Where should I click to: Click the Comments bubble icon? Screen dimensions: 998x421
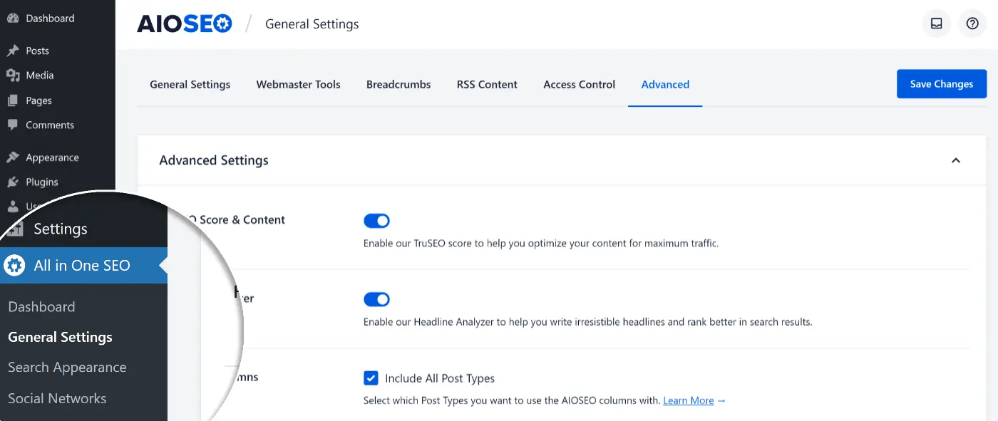click(x=13, y=125)
